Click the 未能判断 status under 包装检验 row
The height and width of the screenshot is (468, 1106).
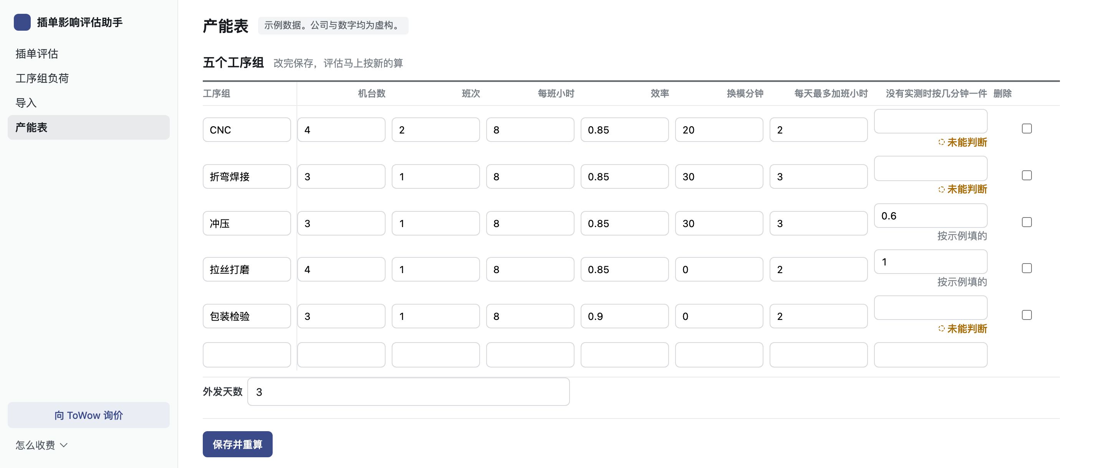[x=963, y=329]
